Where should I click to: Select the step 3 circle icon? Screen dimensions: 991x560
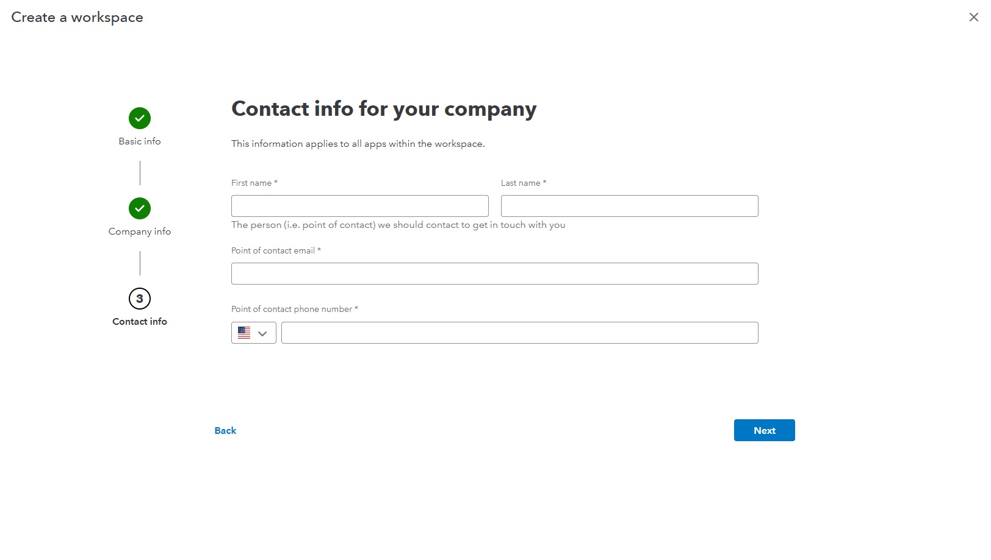tap(140, 299)
